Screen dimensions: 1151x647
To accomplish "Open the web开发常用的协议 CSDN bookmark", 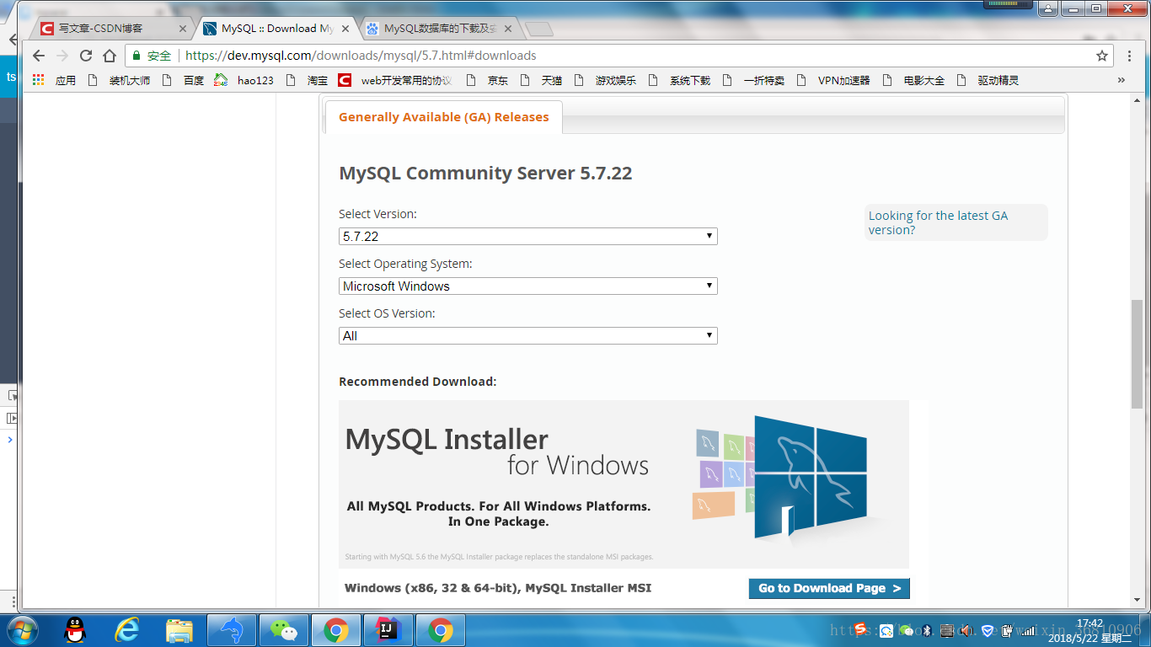I will [395, 80].
